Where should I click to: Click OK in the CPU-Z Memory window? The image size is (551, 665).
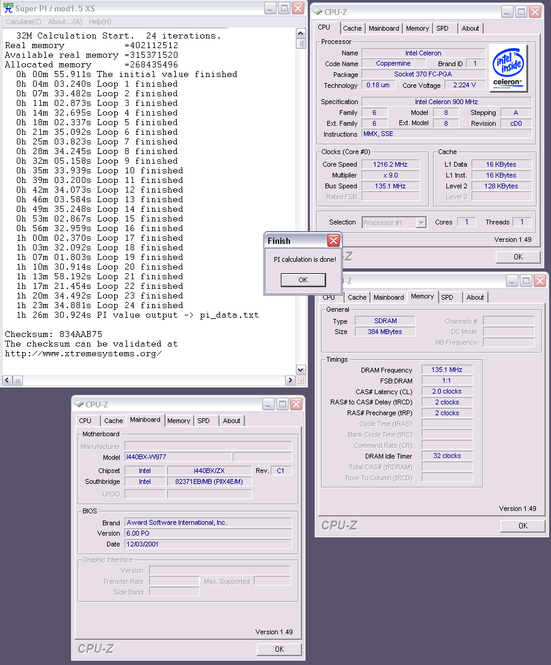point(523,525)
